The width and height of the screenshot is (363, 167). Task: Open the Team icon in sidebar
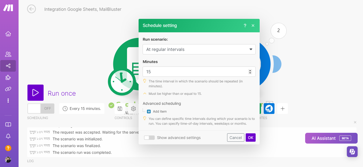[8, 54]
